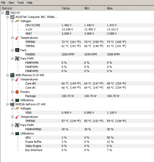Open the Tools menu

pyautogui.click(x=21, y=3)
